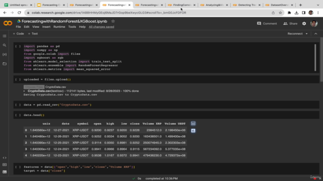
Task: Close the Untitled spreadsheet browser tab
Action: pos(31,5)
